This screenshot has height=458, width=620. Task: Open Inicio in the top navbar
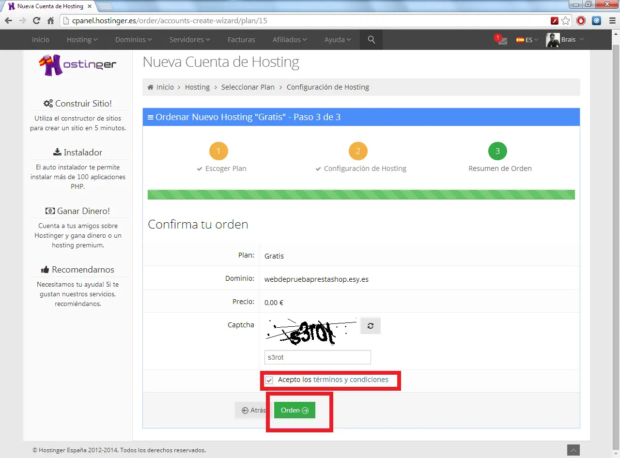click(41, 40)
